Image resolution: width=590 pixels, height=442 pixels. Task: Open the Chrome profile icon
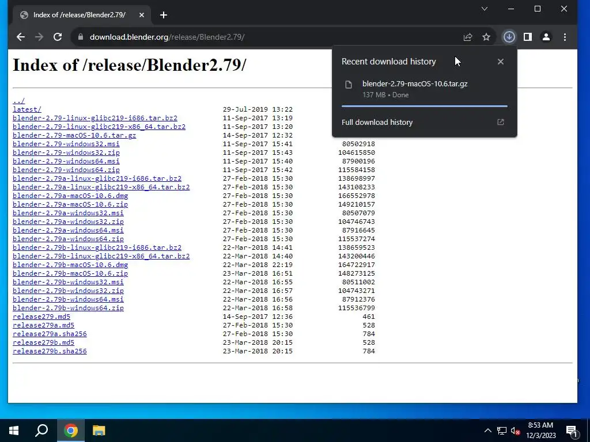coord(546,37)
